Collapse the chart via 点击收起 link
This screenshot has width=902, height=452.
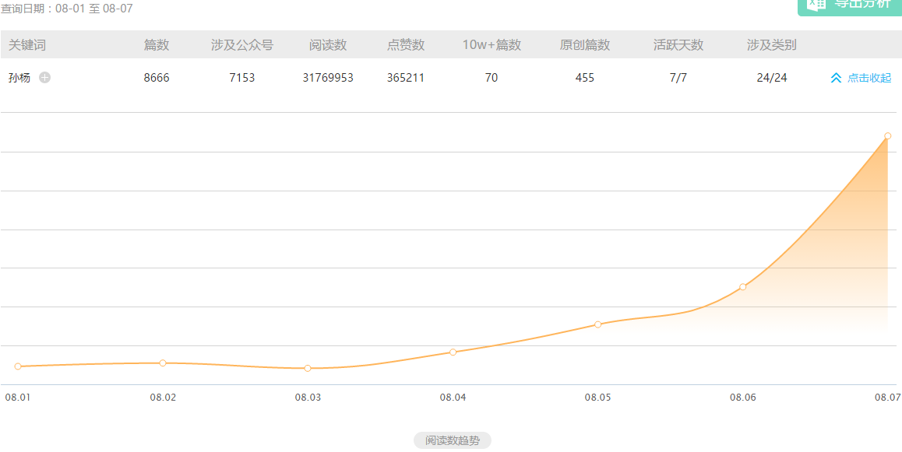click(869, 78)
